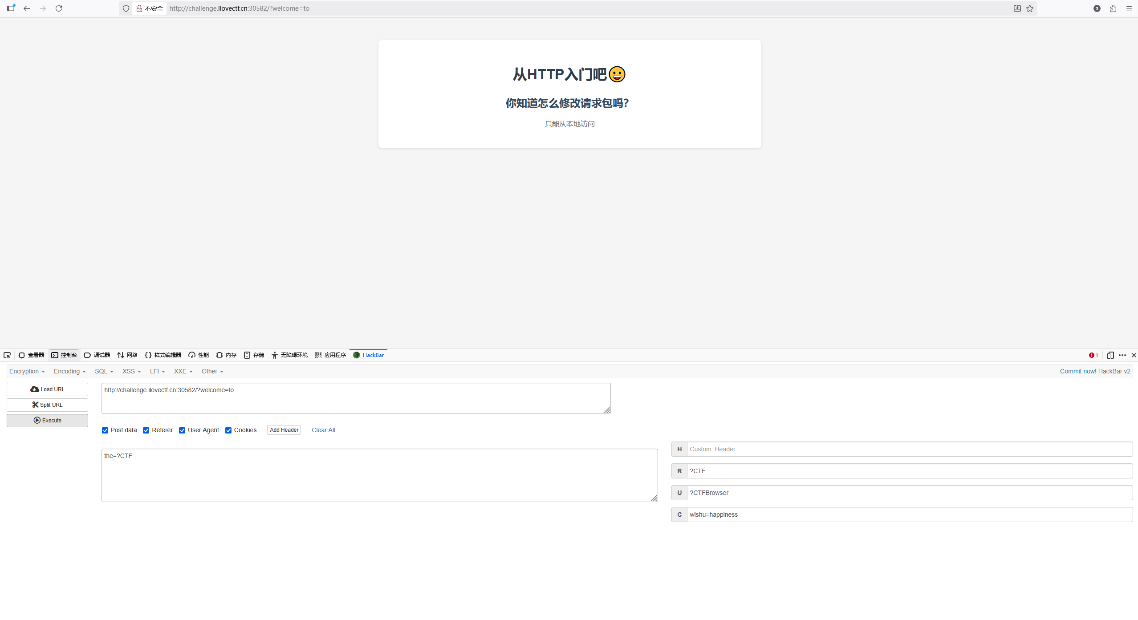Click the back navigation arrow
The image size is (1138, 620).
(27, 8)
